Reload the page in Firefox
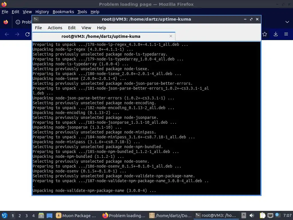293x220 pixels. coord(27,34)
